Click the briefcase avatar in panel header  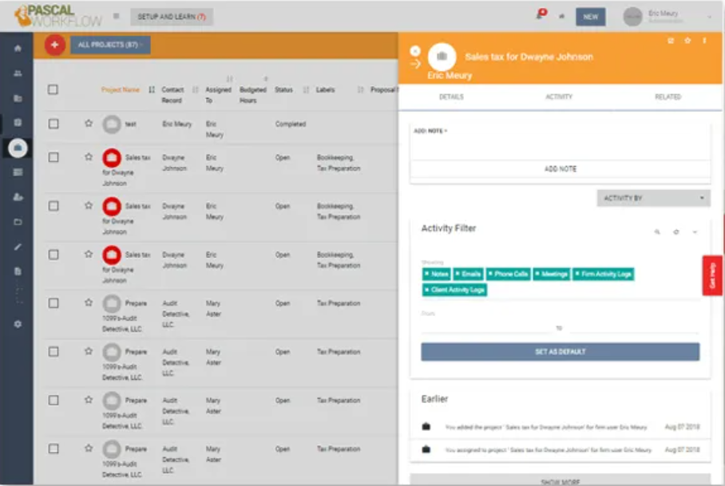[x=442, y=57]
